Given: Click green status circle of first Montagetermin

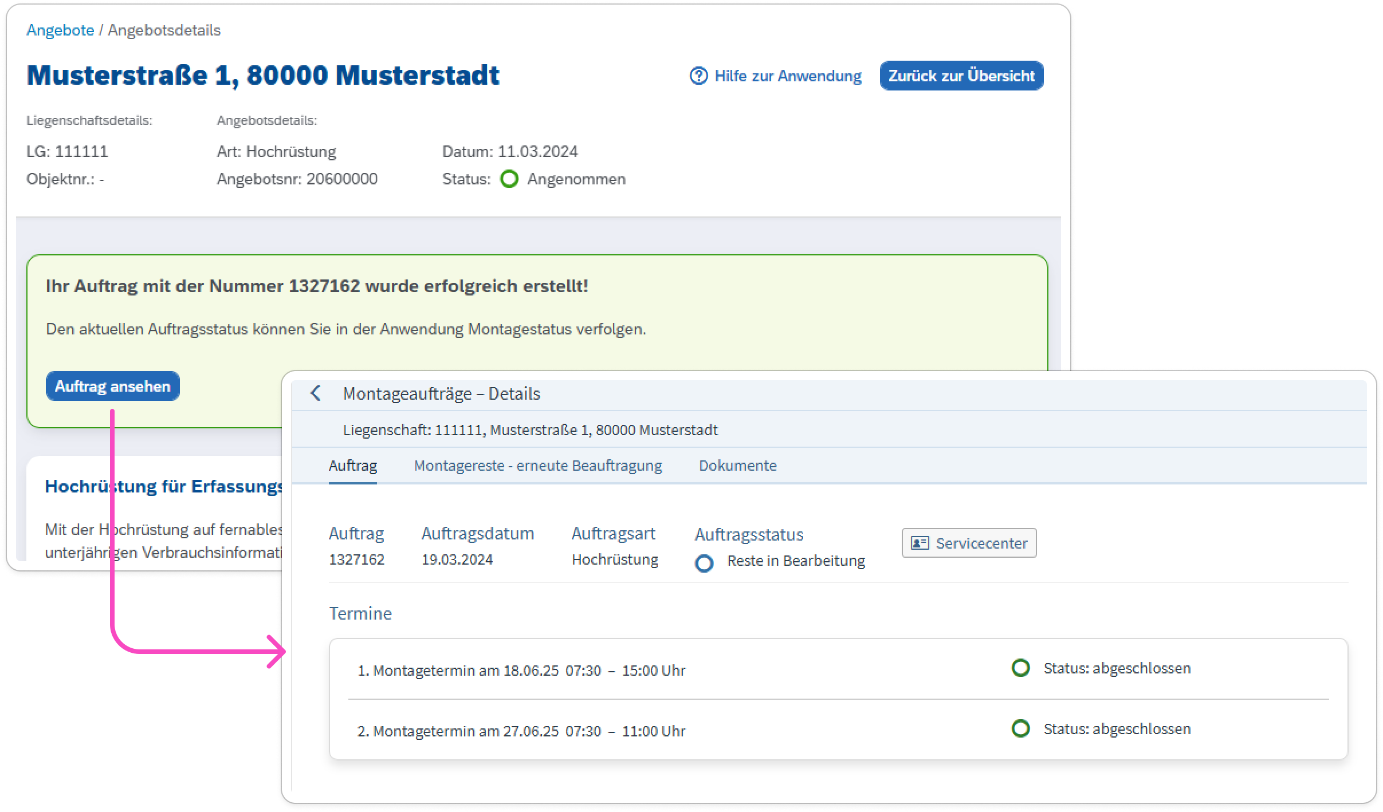Looking at the screenshot, I should (1020, 668).
